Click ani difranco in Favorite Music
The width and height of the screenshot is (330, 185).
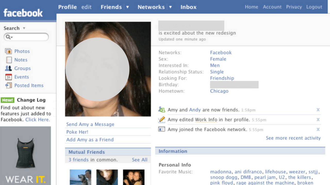[x=248, y=172]
